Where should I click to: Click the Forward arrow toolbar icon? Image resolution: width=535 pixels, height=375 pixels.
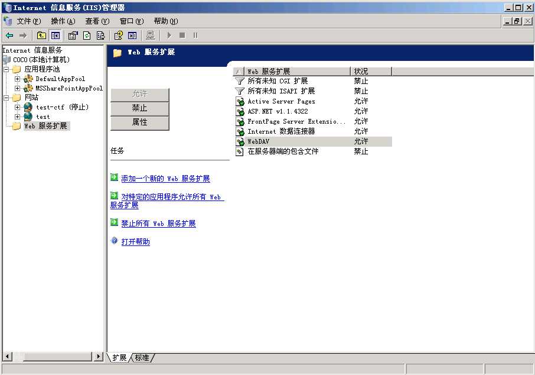[x=23, y=35]
